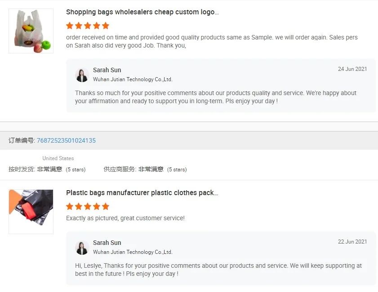378x292 pixels.
Task: Click Sarah Sun's avatar in the 24 Jun reply
Action: tap(82, 75)
